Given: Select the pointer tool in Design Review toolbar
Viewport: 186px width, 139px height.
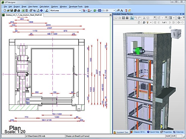Looking at the screenshot, I should click(x=132, y=18).
